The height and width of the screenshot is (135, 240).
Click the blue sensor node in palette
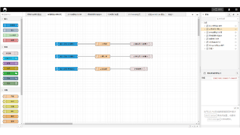pyautogui.click(x=10, y=25)
